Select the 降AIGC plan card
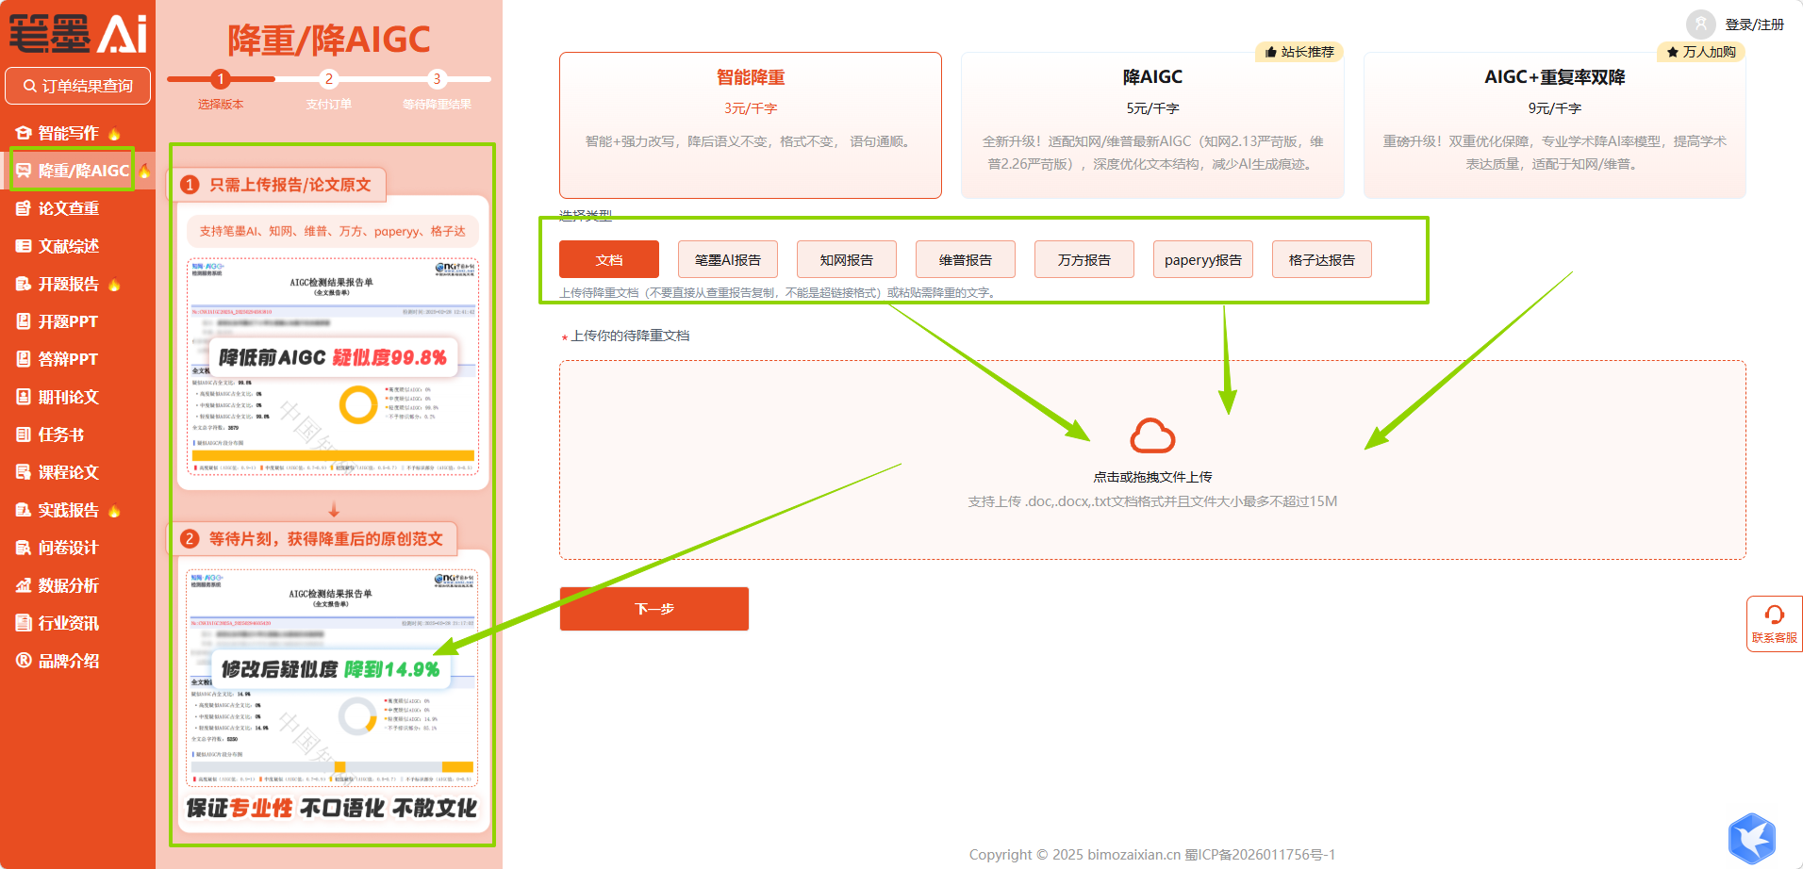The height and width of the screenshot is (869, 1803). tap(1152, 125)
